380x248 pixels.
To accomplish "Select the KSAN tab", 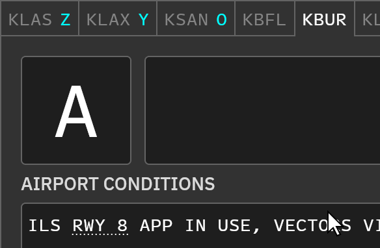I will tap(196, 19).
